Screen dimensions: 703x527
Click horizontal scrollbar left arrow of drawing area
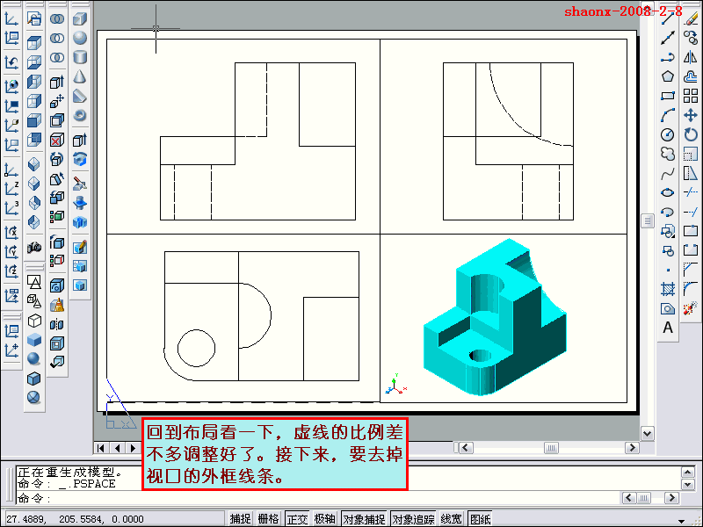[x=466, y=448]
